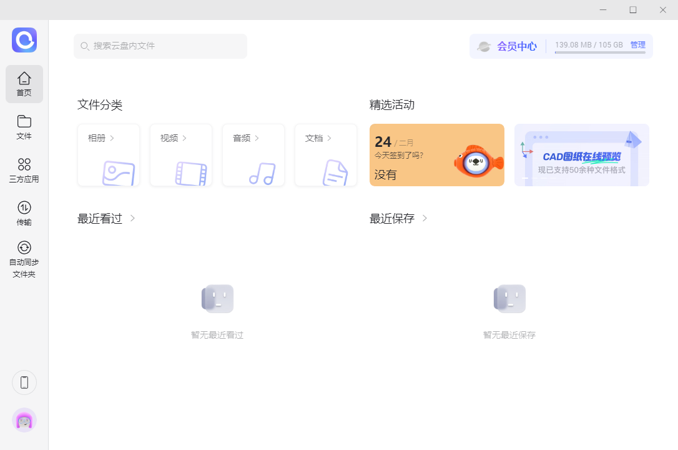
Task: Click chevron next to 相册
Action: (112, 138)
